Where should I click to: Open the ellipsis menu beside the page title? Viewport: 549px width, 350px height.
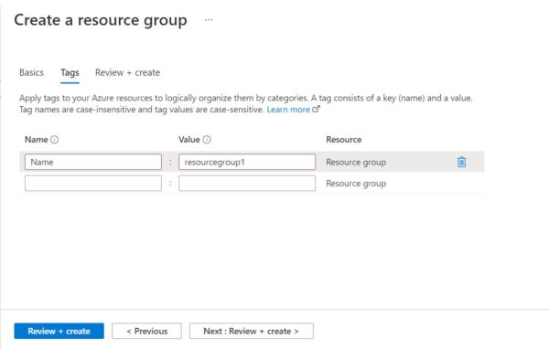[x=209, y=20]
